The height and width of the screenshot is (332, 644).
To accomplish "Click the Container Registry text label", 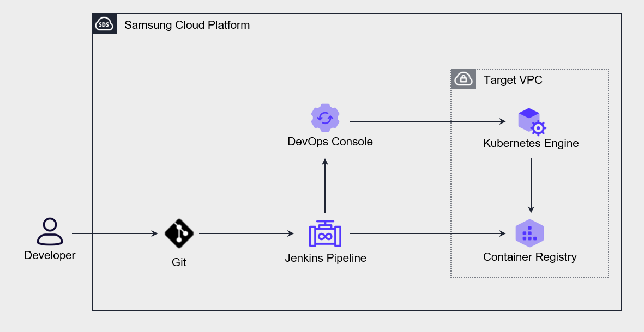I will pos(529,257).
